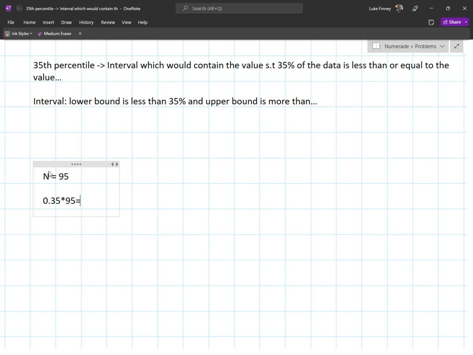The height and width of the screenshot is (355, 473).
Task: Click the Search (Alt+Q) box
Action: (x=239, y=8)
